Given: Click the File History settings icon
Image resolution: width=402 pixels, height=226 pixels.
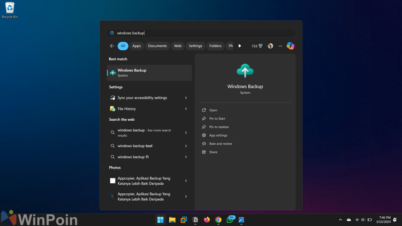Looking at the screenshot, I should click(x=113, y=109).
